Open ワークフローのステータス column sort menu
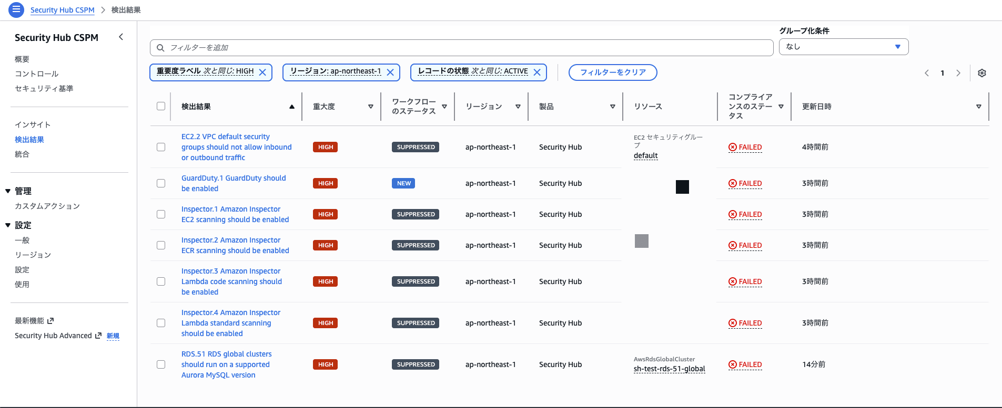The width and height of the screenshot is (1002, 408). [444, 107]
